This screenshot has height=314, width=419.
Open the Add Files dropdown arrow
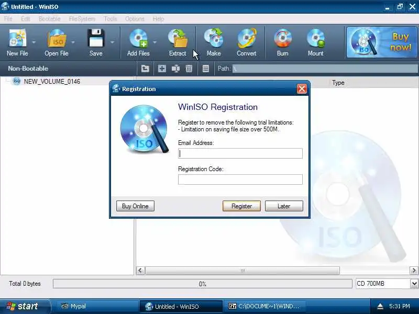tap(155, 42)
